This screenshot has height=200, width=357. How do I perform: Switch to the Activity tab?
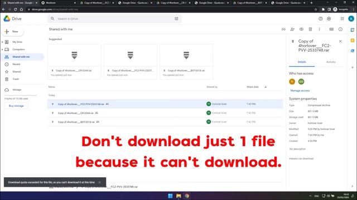(x=331, y=62)
